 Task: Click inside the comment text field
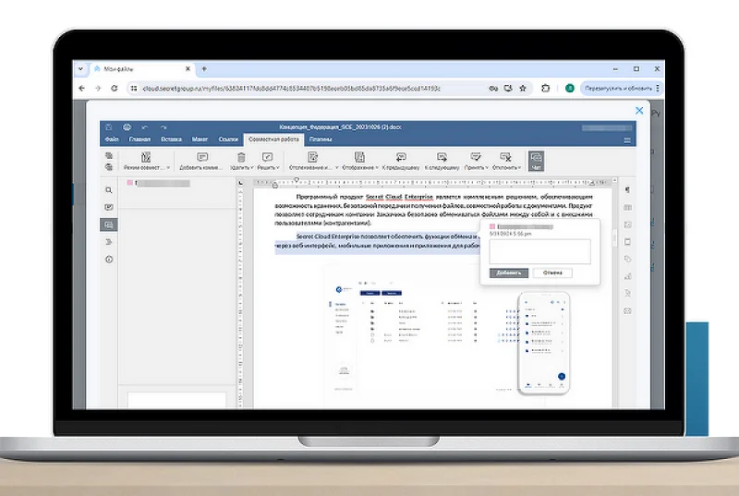point(540,251)
